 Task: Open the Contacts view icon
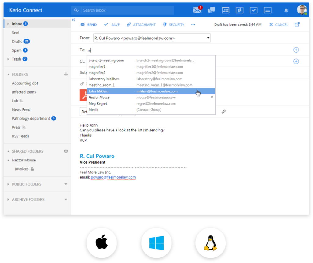pos(239,10)
